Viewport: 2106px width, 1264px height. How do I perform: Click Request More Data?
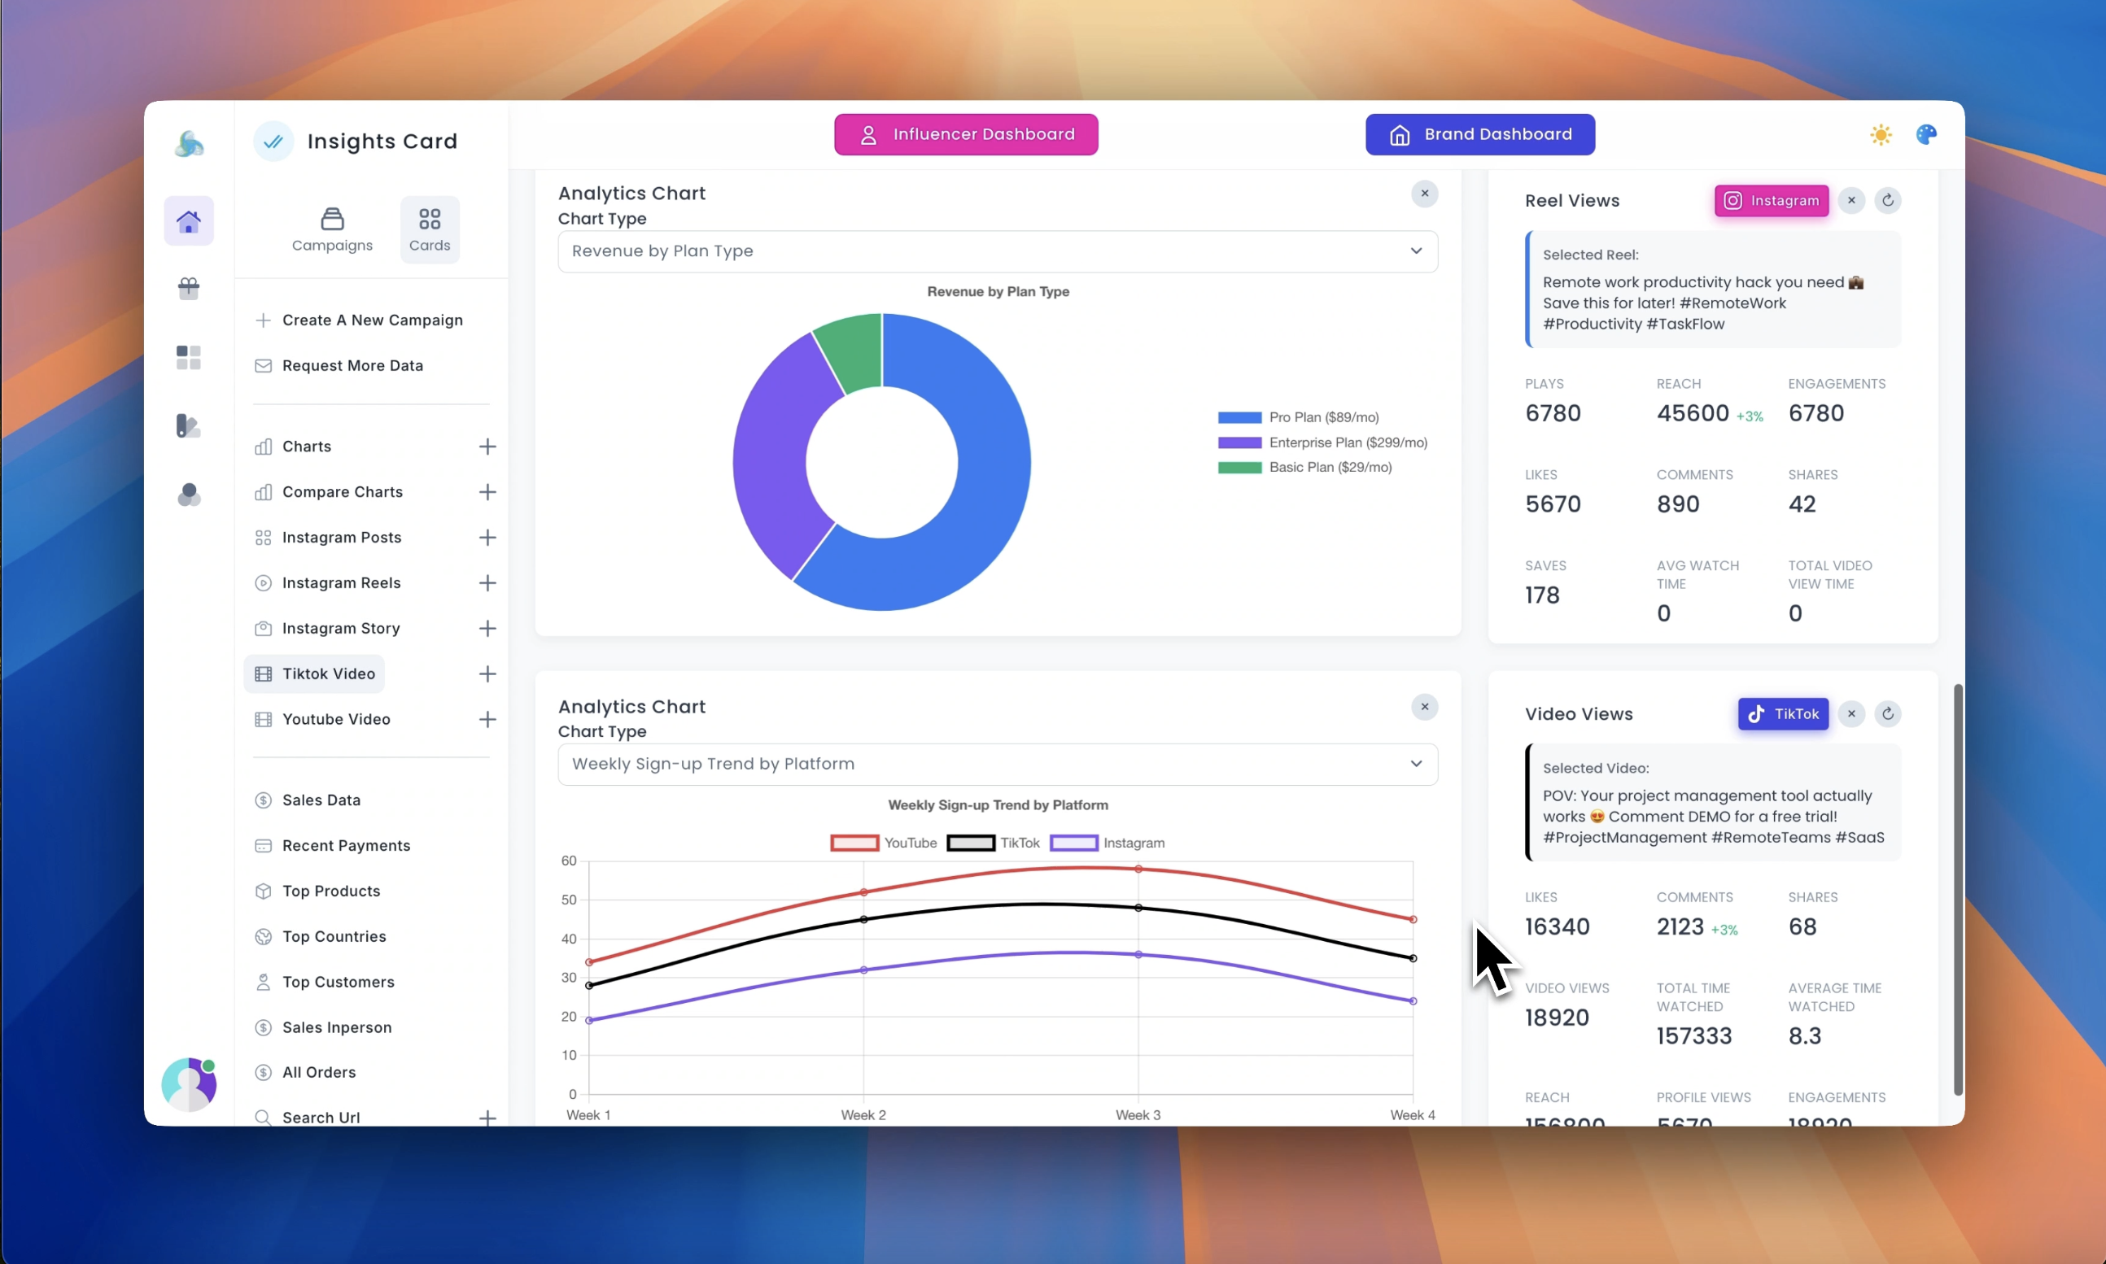tap(352, 365)
